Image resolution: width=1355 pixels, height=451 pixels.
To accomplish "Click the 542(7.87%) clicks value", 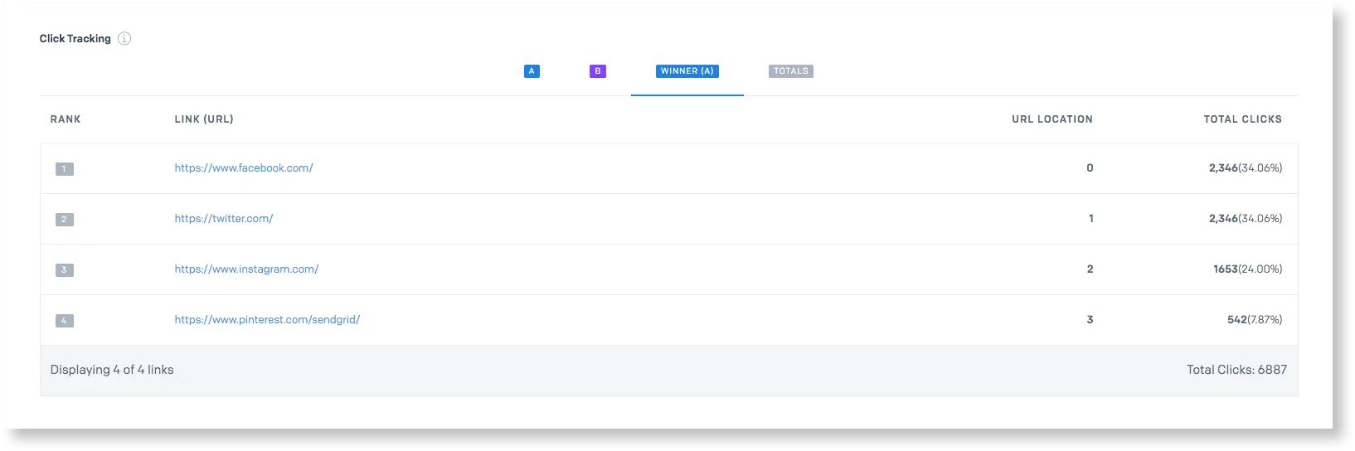I will (1255, 320).
